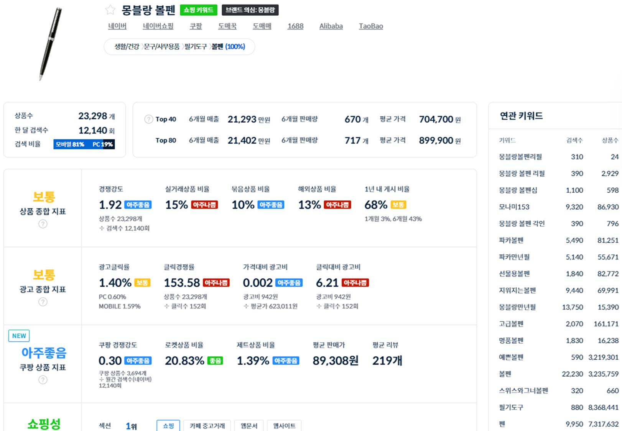The width and height of the screenshot is (622, 431).
Task: Click 아주나쁨 badge next to 클릭대비 광고비 6.21
Action: [355, 283]
